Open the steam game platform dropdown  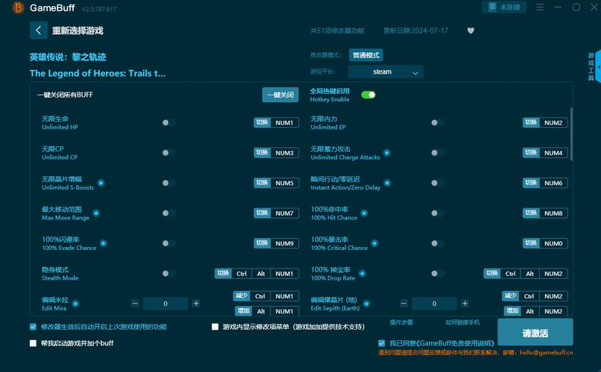386,72
